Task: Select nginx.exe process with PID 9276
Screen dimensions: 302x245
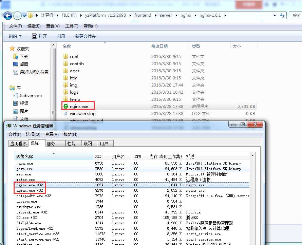Action: point(132,190)
